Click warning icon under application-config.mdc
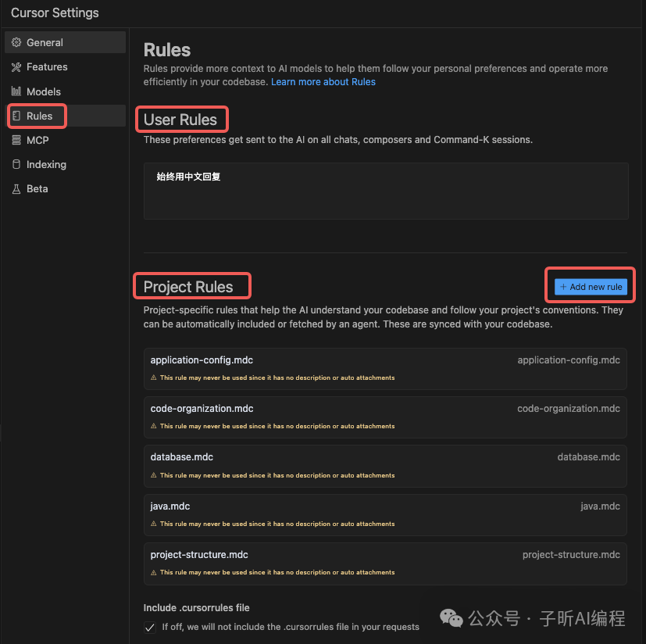The width and height of the screenshot is (646, 644). point(154,377)
